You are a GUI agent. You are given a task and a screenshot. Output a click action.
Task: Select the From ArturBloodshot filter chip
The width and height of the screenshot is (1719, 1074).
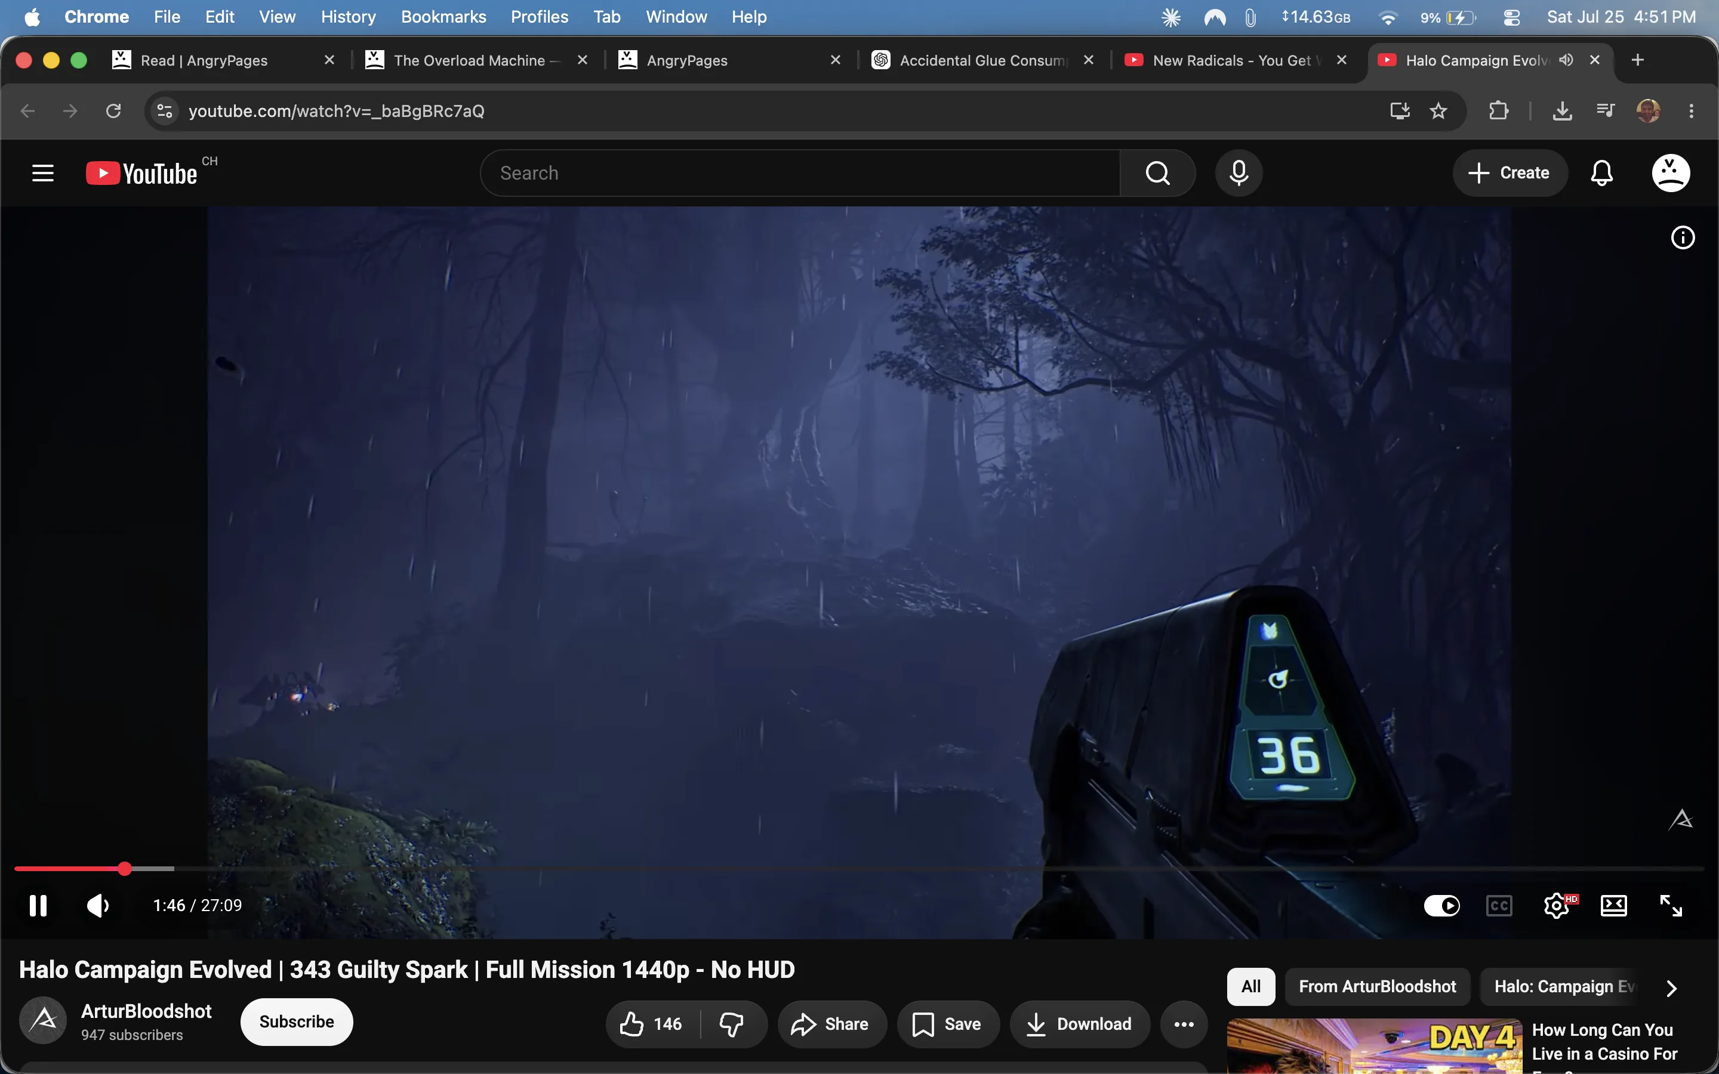(x=1378, y=987)
